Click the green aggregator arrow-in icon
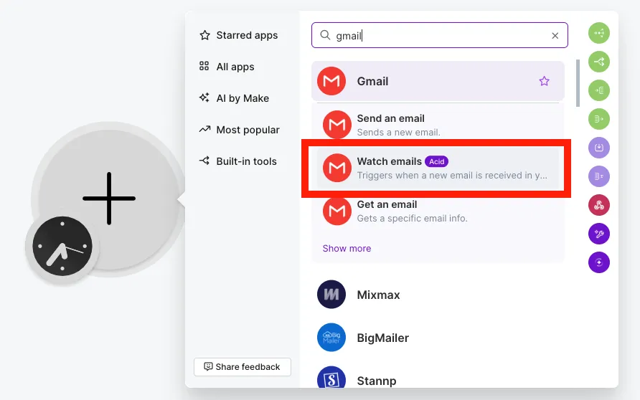This screenshot has width=640, height=400. click(x=599, y=90)
